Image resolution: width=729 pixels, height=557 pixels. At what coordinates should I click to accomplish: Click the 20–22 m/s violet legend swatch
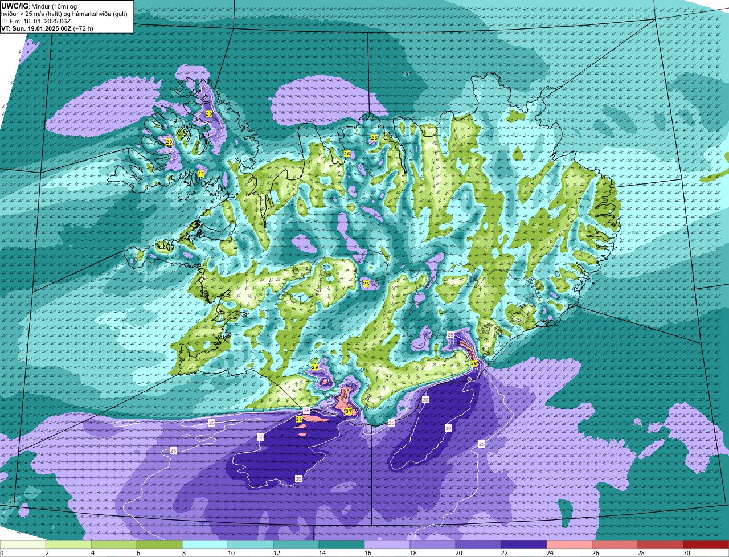click(478, 545)
